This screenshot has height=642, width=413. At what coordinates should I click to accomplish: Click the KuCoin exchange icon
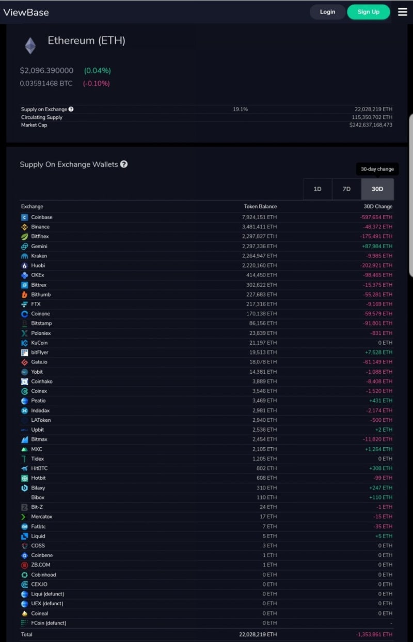coord(24,343)
